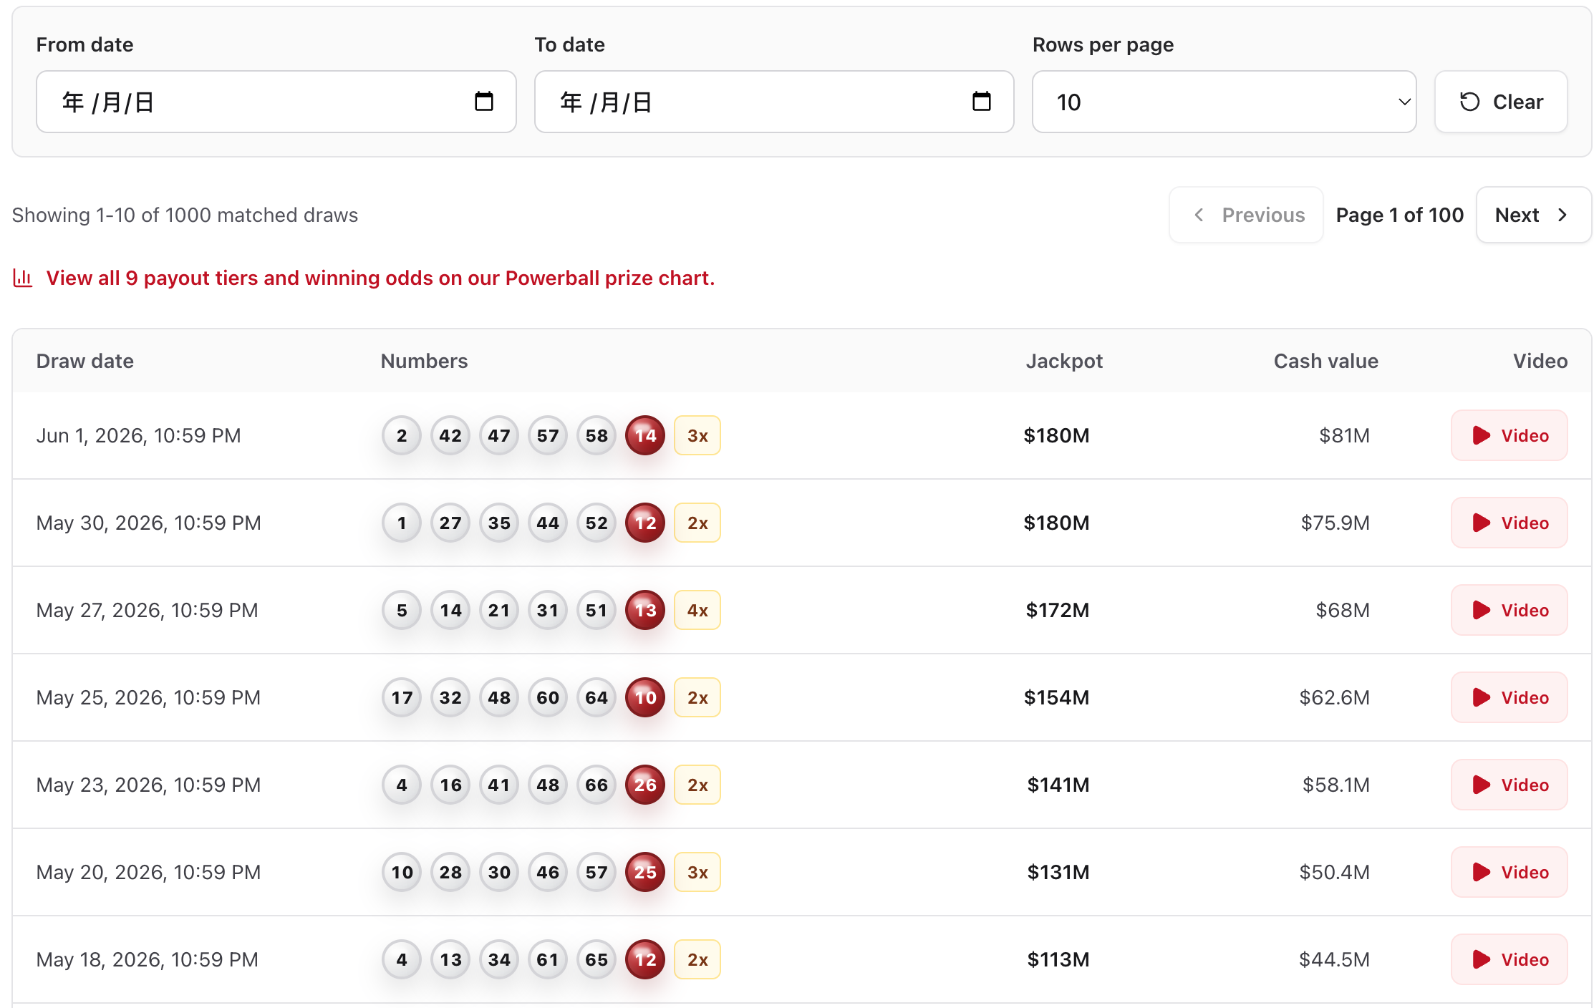Click red Powerball 14 in Jun 1 row

coord(645,435)
